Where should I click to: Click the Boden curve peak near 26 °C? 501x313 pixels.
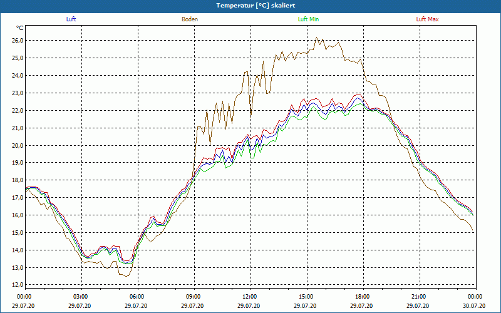click(x=317, y=38)
